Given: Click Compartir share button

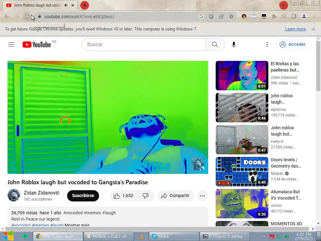Looking at the screenshot, I should 175,196.
